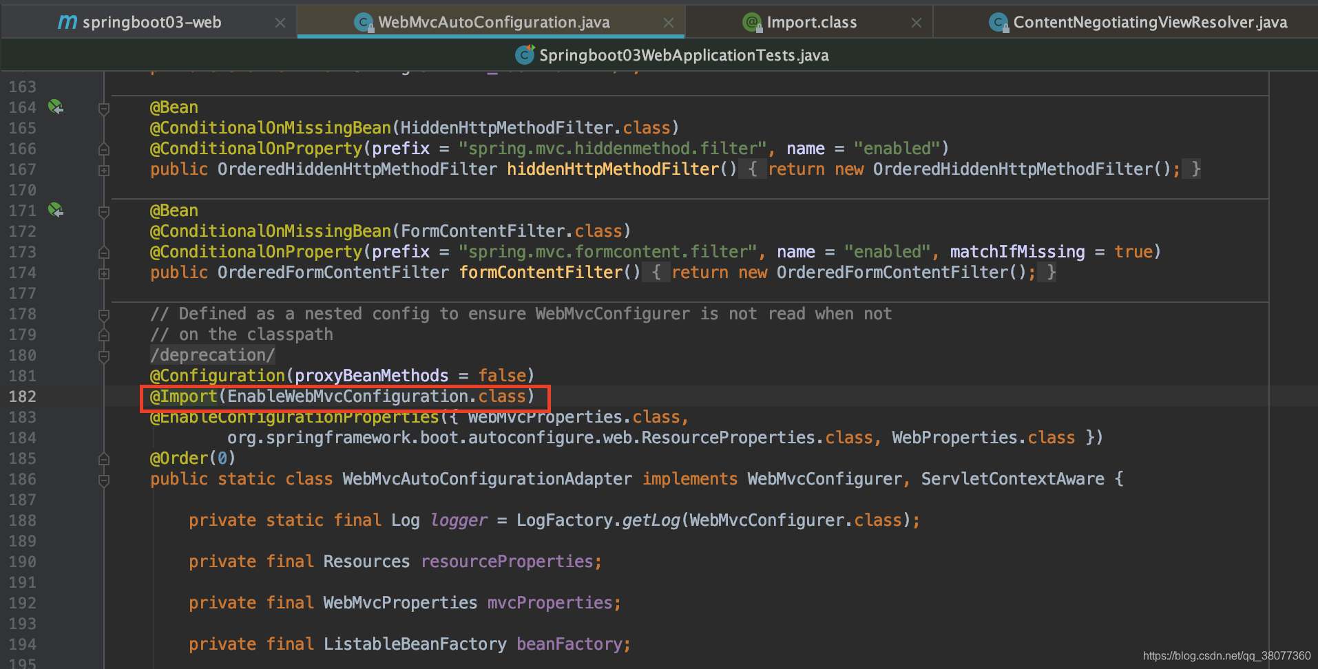Click the springboot03-web tab's Maven icon
1318x669 pixels.
pos(67,22)
